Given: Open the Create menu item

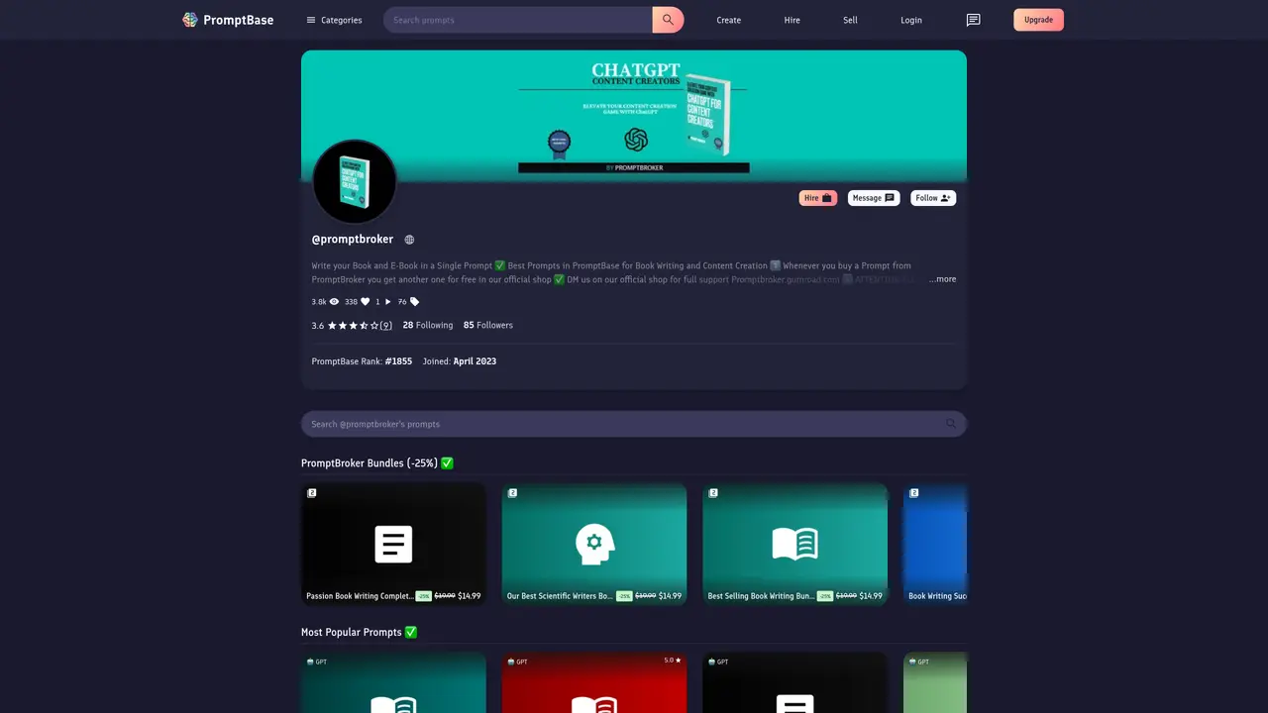Looking at the screenshot, I should coord(729,20).
